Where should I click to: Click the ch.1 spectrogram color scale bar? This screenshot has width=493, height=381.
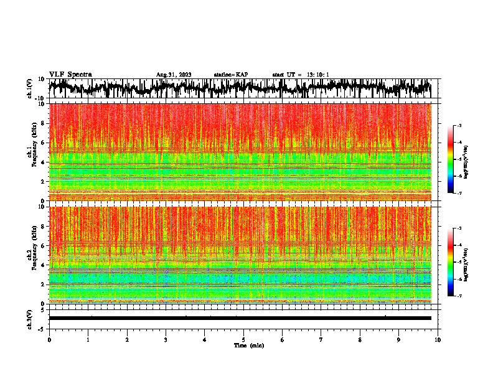(451, 159)
